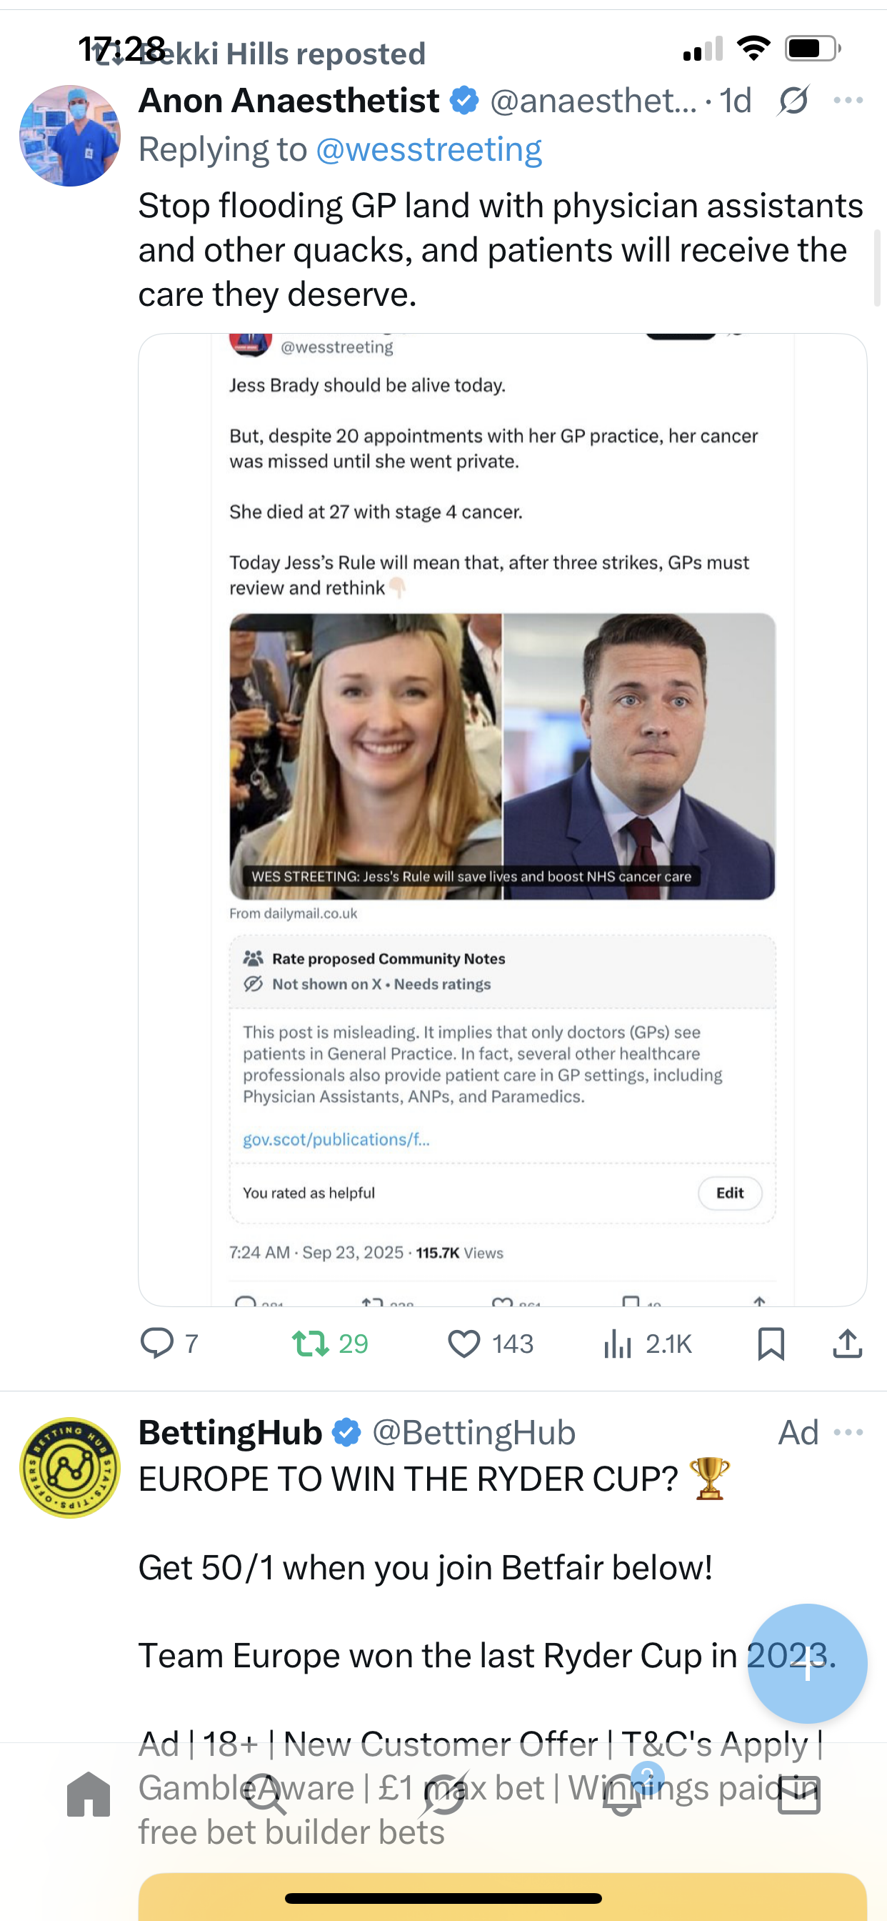The width and height of the screenshot is (887, 1921).
Task: Tap the floating compose post button
Action: pos(807,1663)
